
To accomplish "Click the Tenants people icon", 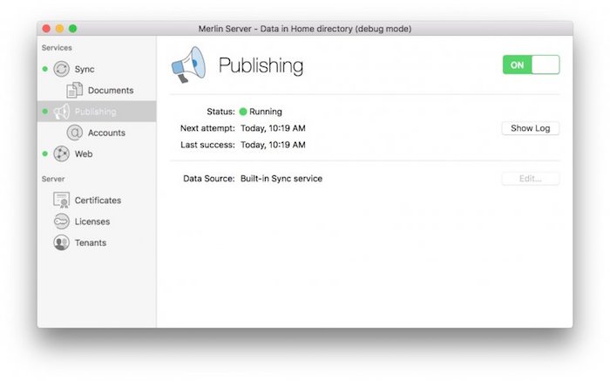I will pos(62,242).
